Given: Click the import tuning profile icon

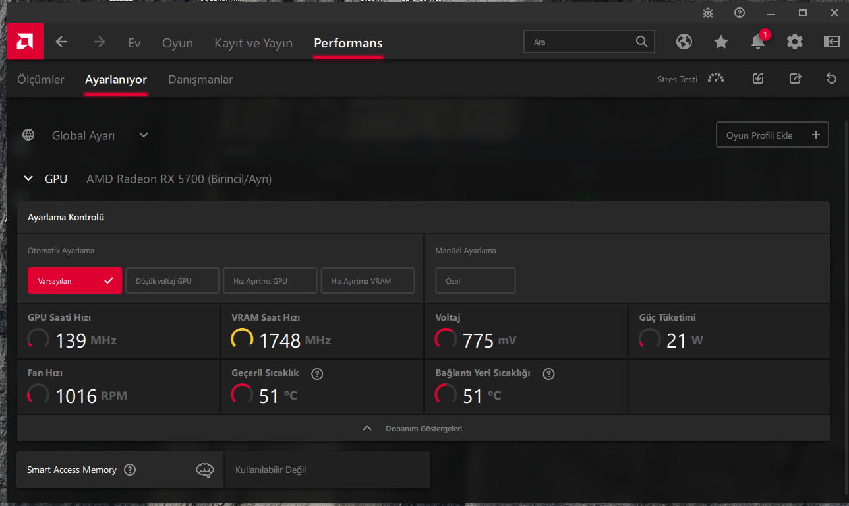Looking at the screenshot, I should point(758,79).
